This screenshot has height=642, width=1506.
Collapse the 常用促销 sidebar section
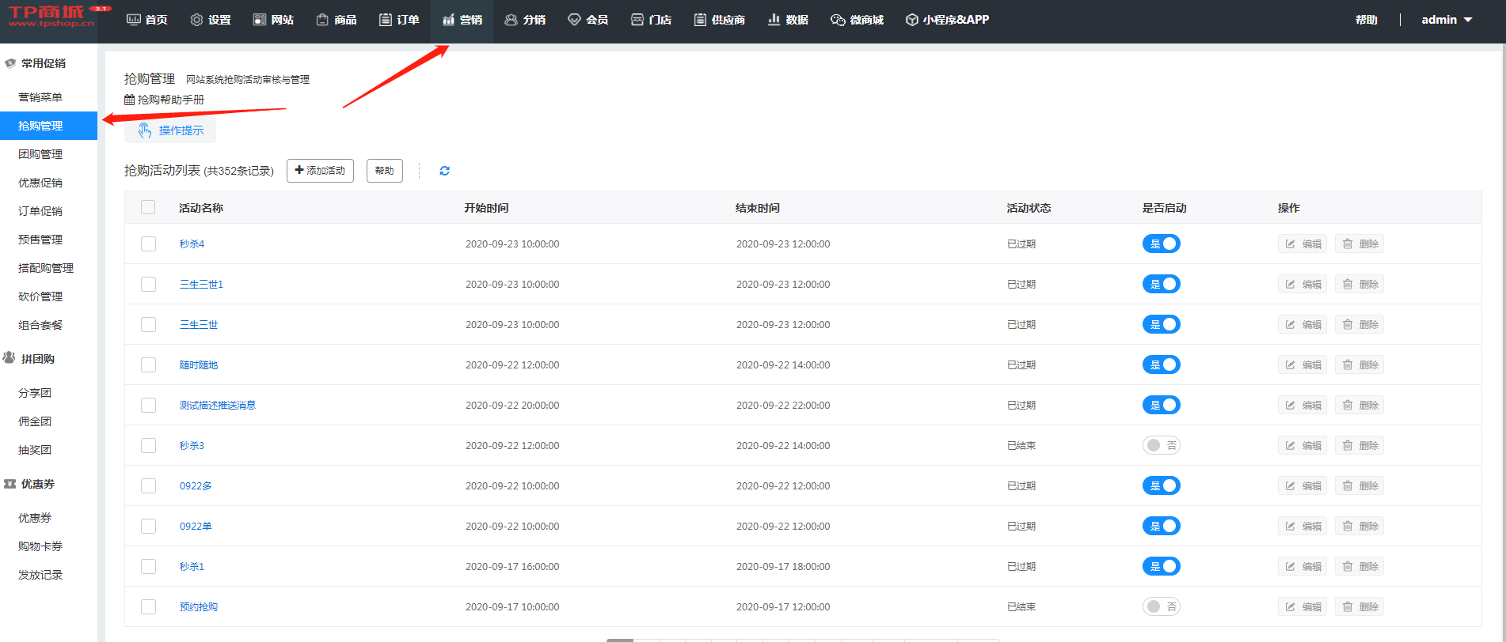coord(43,63)
